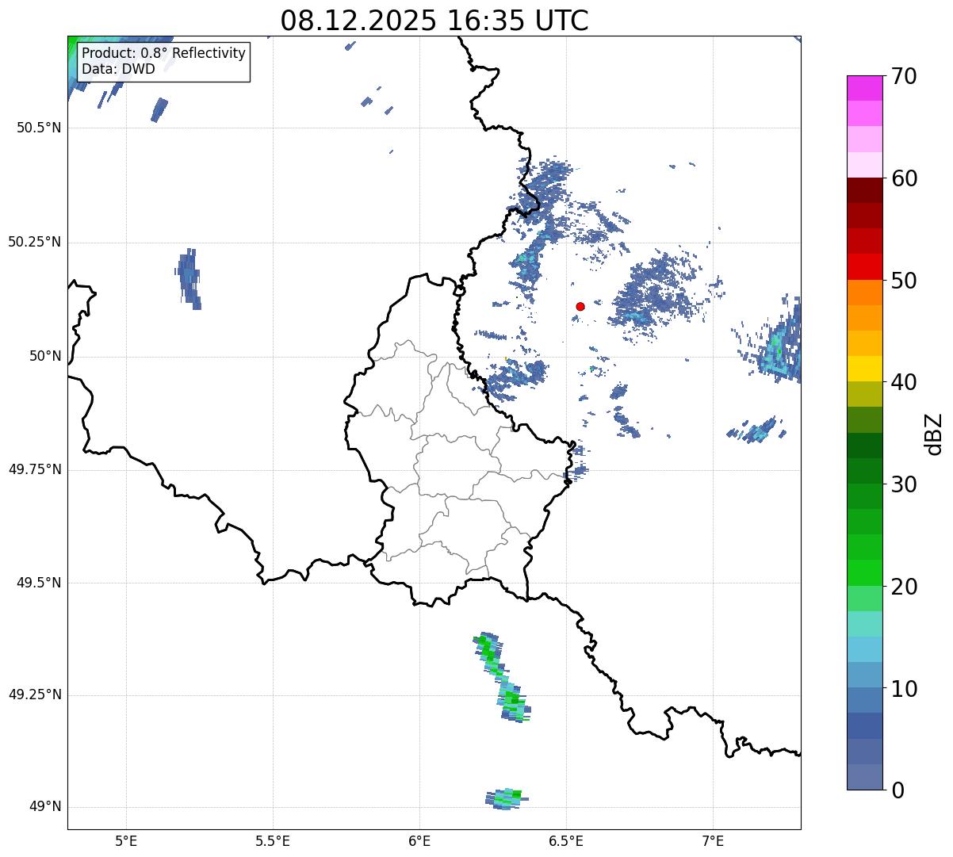This screenshot has width=953, height=857.
Task: Click the '7°E' longitude label
Action: [x=713, y=840]
